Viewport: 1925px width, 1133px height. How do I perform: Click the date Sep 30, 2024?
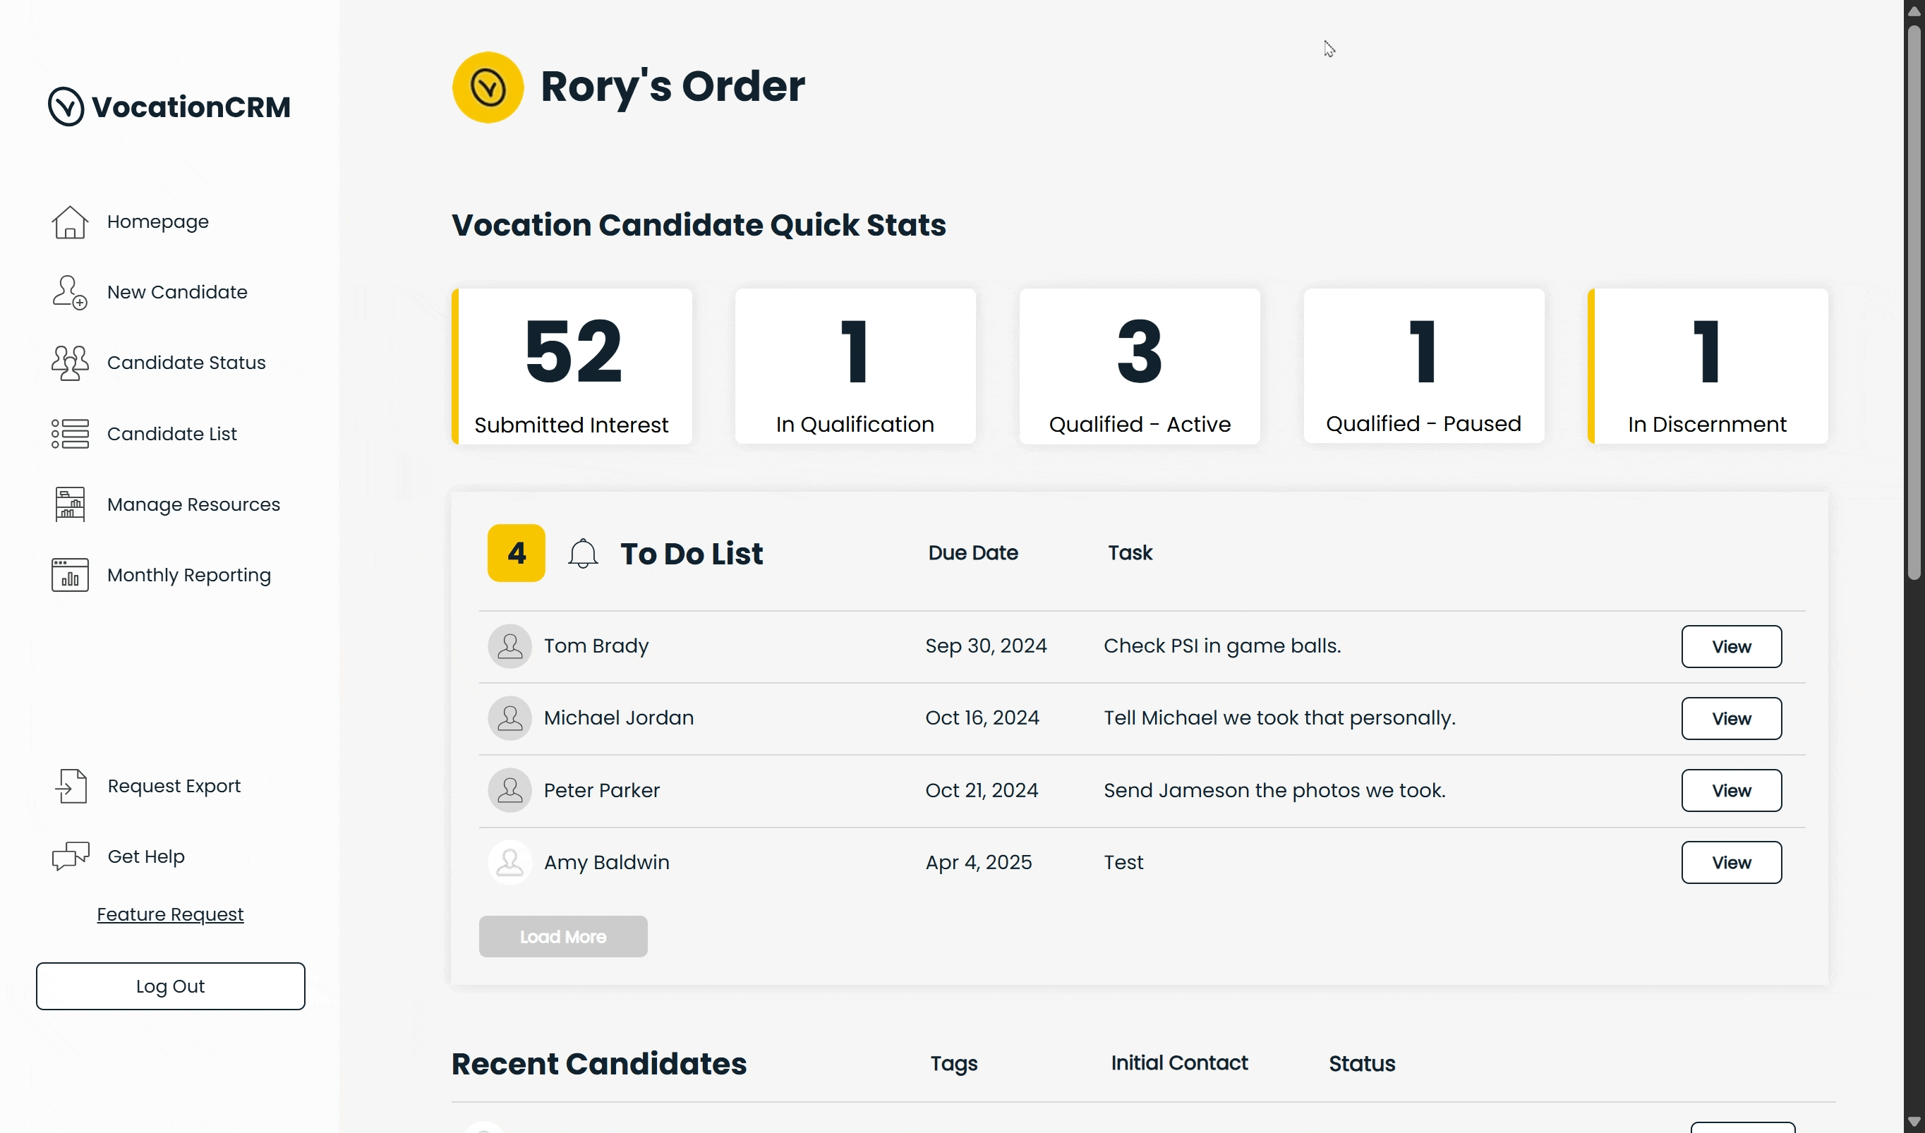tap(986, 646)
